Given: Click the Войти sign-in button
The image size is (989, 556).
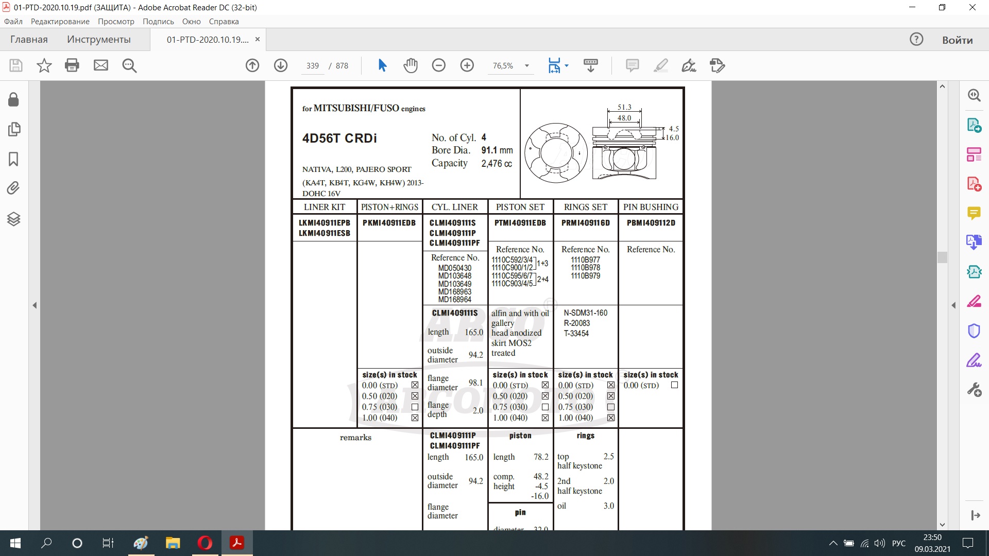Looking at the screenshot, I should coord(957,40).
